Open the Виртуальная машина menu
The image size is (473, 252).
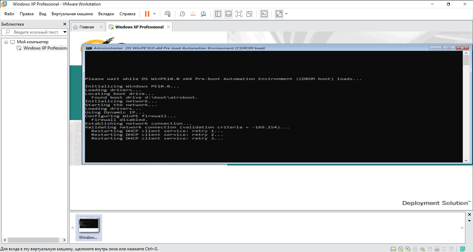[72, 14]
